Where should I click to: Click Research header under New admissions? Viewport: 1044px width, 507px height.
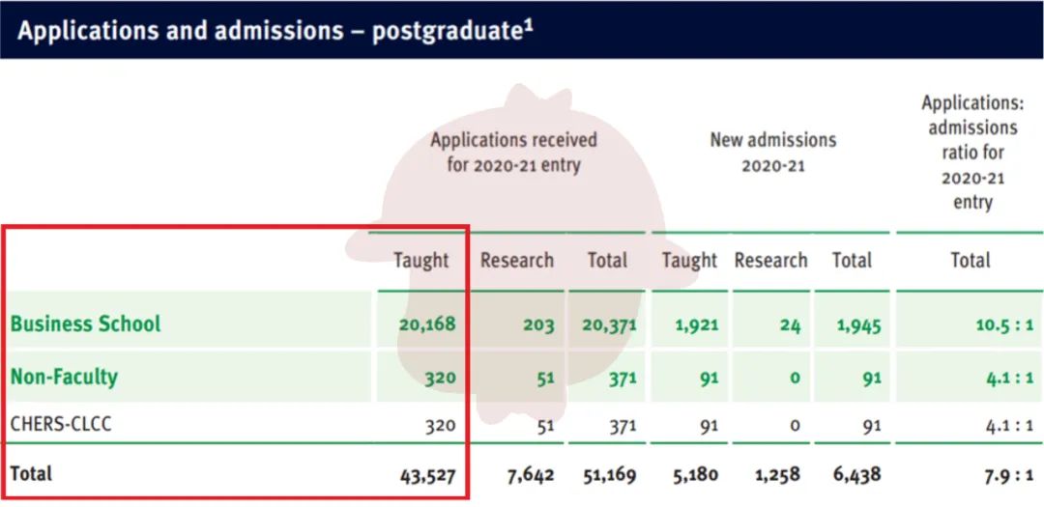pos(770,261)
